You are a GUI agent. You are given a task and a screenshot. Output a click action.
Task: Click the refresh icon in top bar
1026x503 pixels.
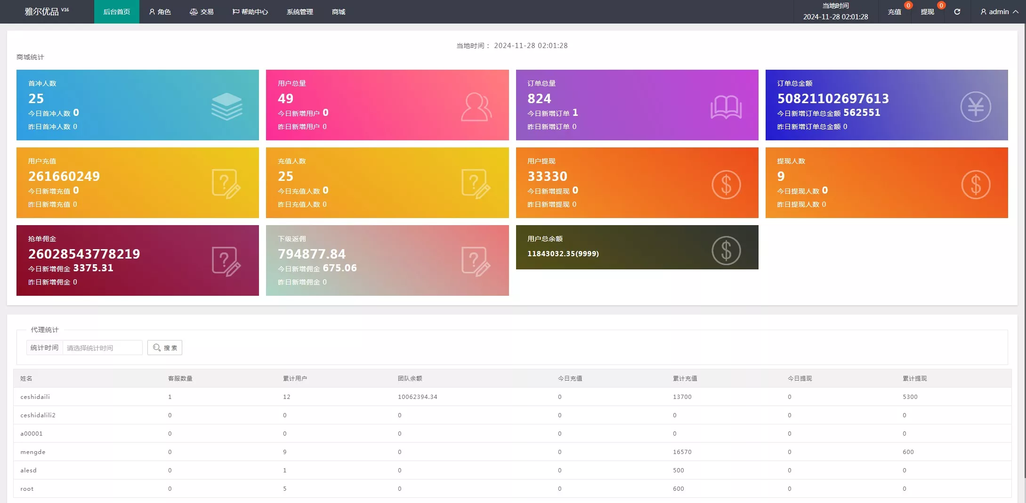tap(957, 12)
